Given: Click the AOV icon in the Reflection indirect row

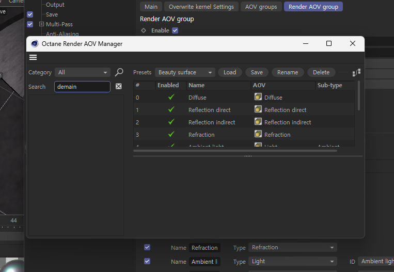Looking at the screenshot, I should click(x=258, y=122).
